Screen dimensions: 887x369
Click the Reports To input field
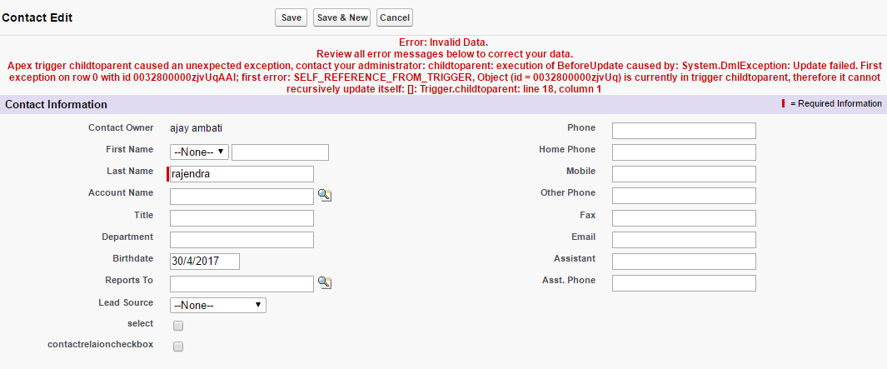[242, 284]
